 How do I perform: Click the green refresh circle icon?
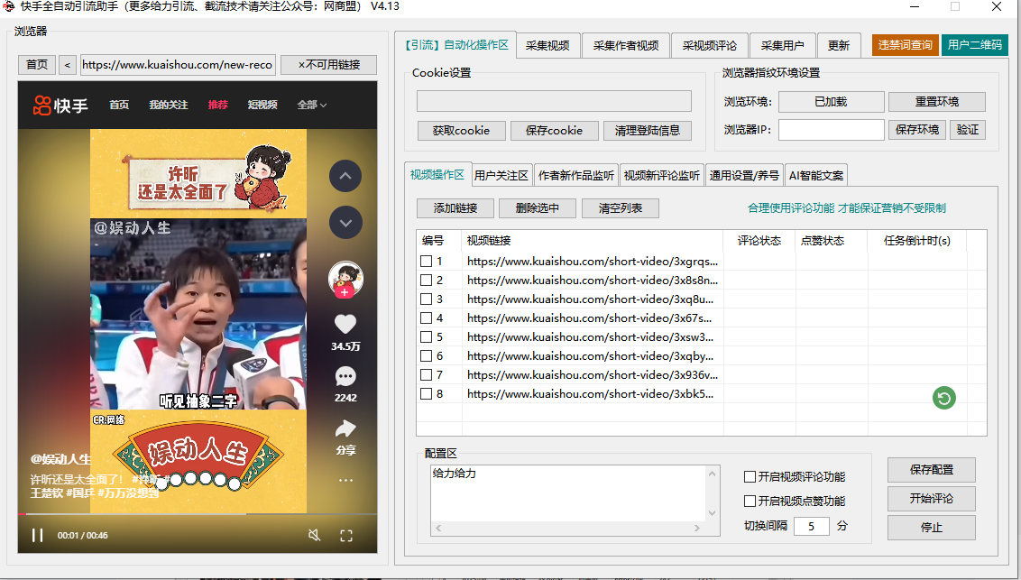point(943,398)
